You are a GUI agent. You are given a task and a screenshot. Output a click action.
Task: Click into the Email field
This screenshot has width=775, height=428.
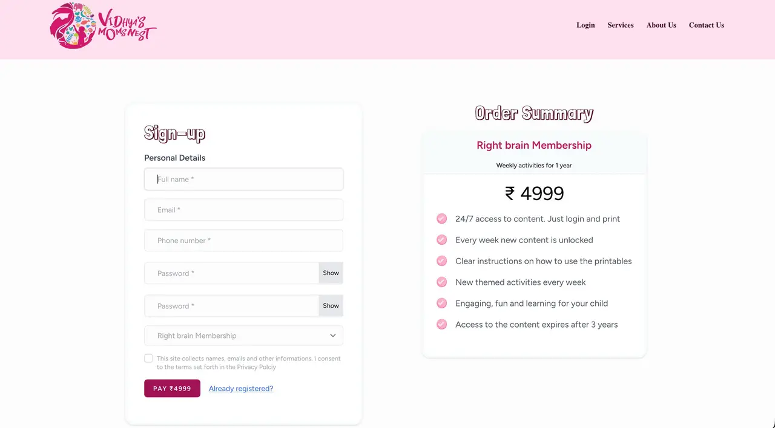(243, 210)
